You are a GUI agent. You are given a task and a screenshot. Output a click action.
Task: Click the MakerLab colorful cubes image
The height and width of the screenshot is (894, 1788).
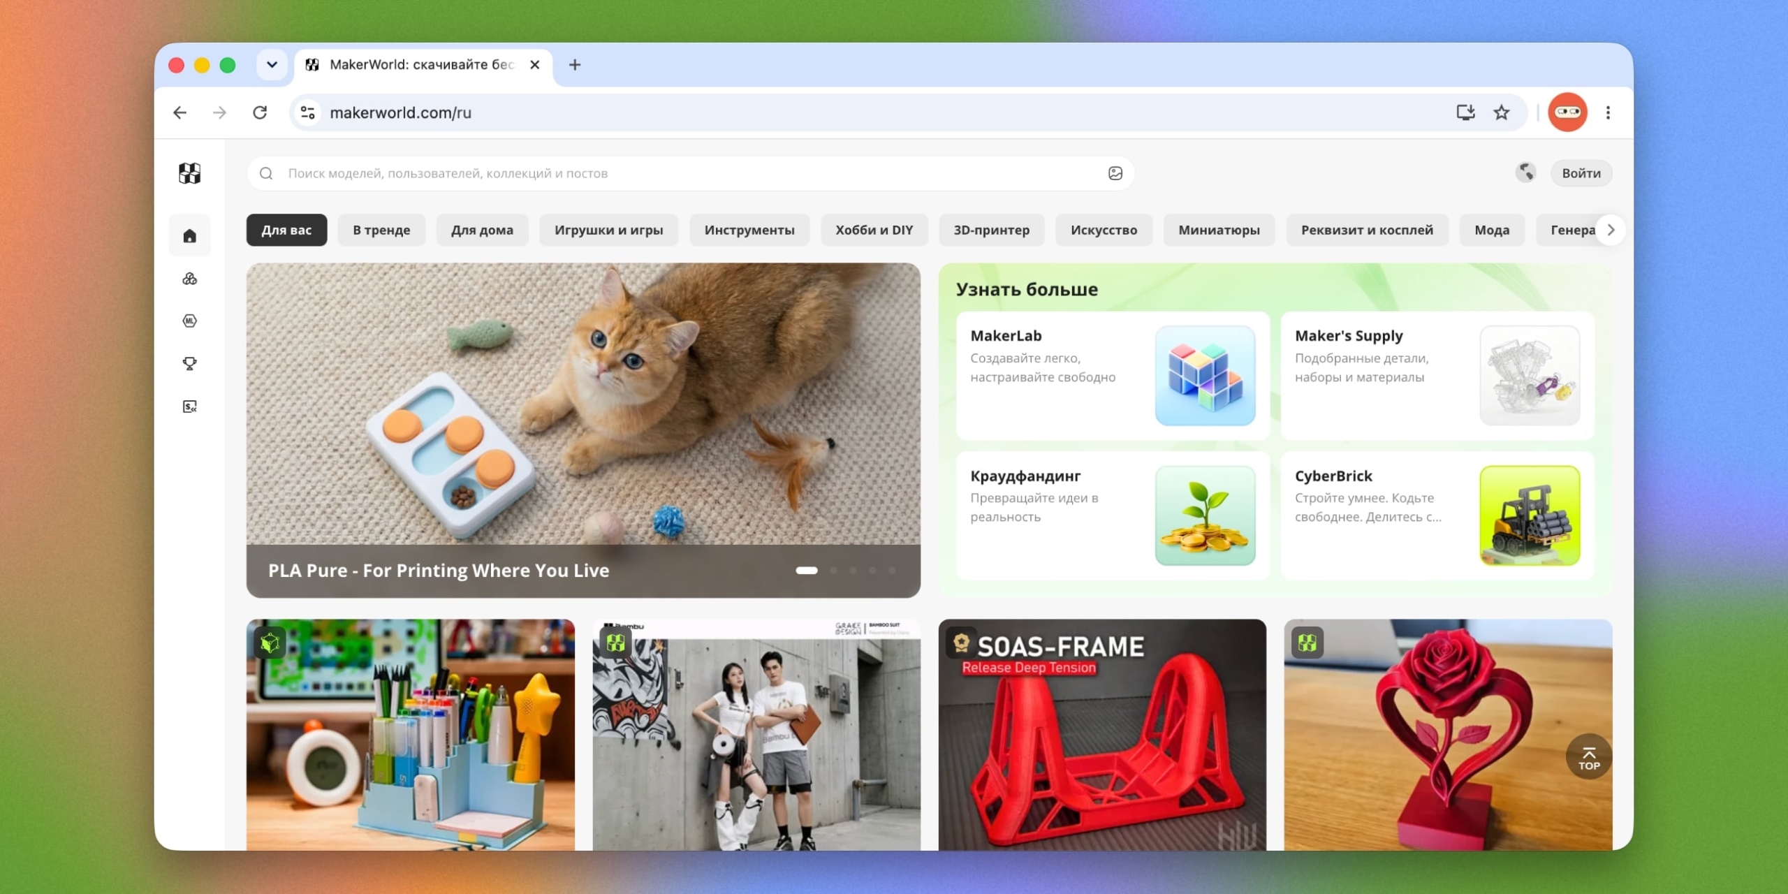pyautogui.click(x=1205, y=376)
